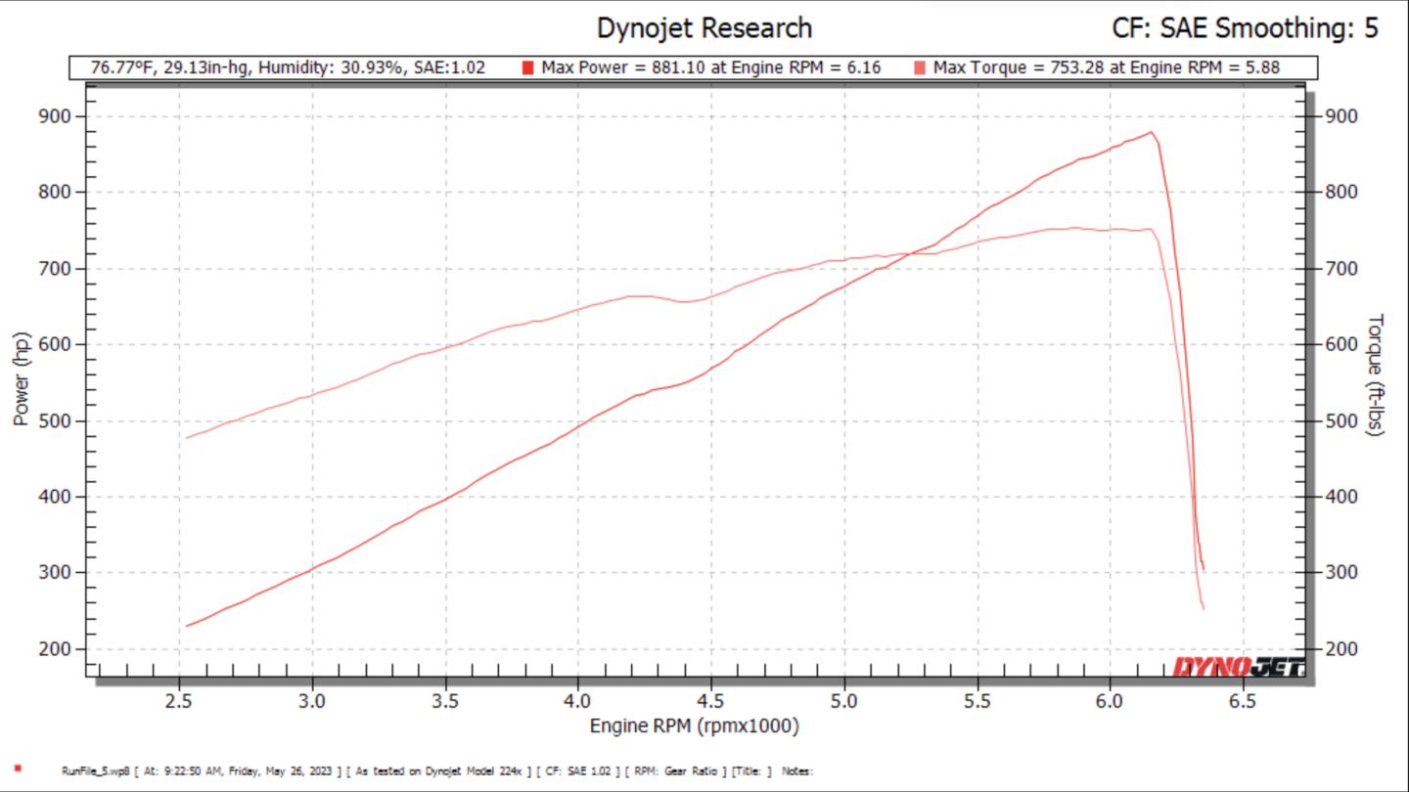This screenshot has width=1409, height=792.
Task: Select the Max Torque = 753.28 legend text
Action: pos(1107,67)
